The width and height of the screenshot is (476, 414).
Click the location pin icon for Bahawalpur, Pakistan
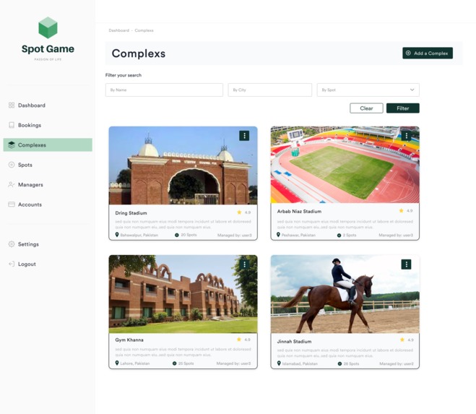(117, 235)
